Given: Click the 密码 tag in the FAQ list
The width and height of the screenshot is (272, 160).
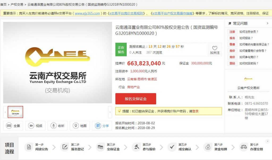Looking at the screenshot, I should tap(232, 63).
